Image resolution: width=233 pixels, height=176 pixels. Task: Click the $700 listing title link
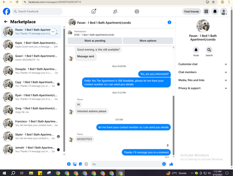[x=94, y=35]
